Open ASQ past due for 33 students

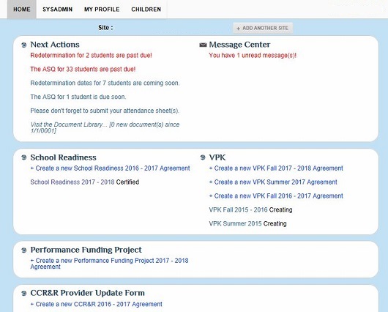tap(83, 70)
